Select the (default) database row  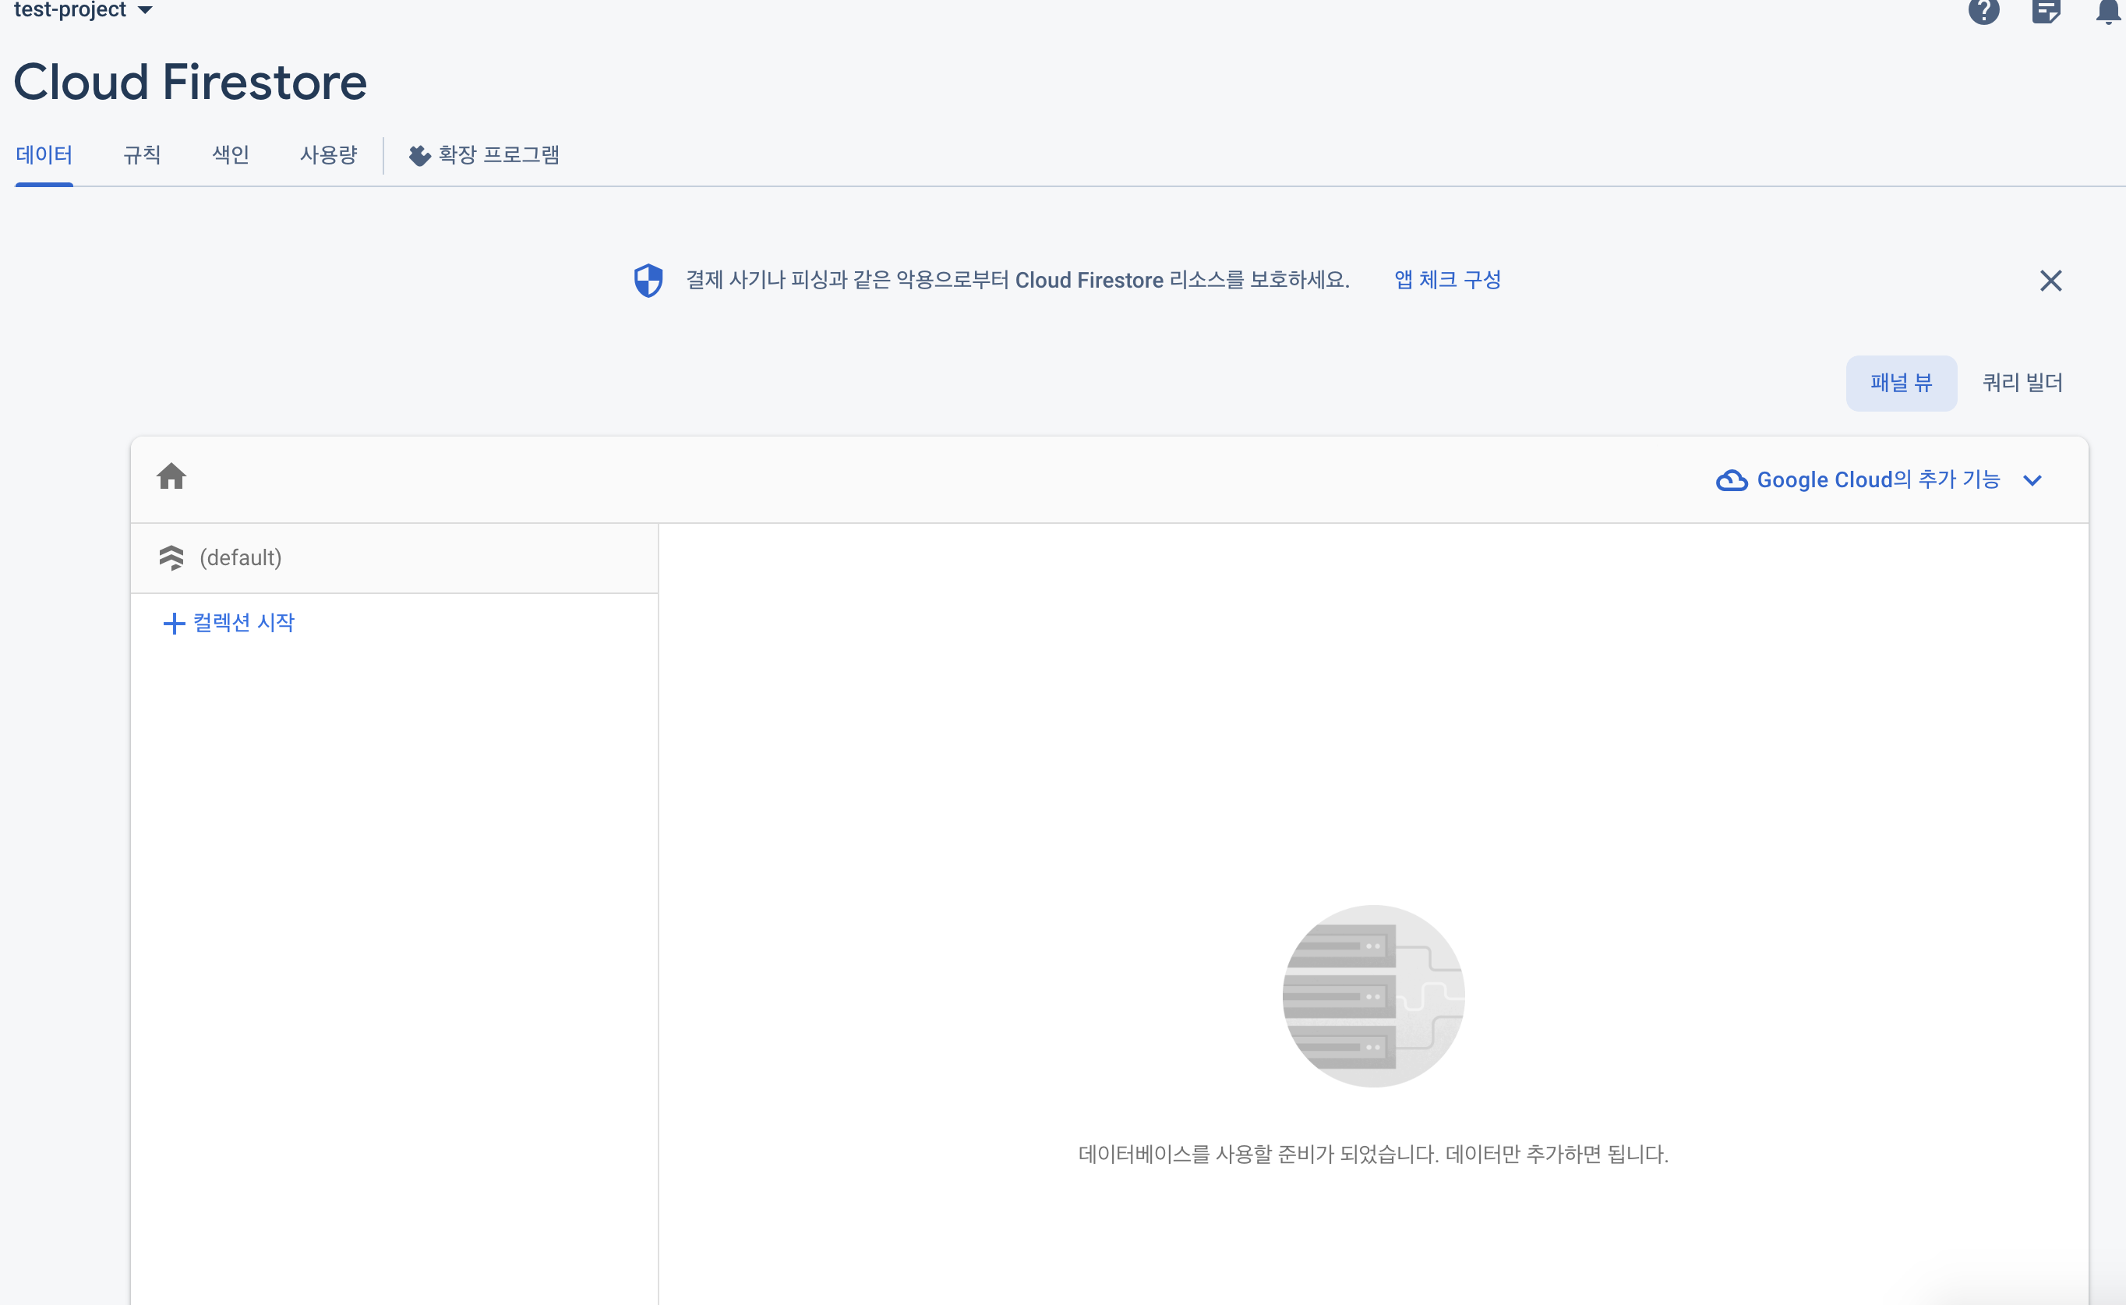(x=394, y=557)
